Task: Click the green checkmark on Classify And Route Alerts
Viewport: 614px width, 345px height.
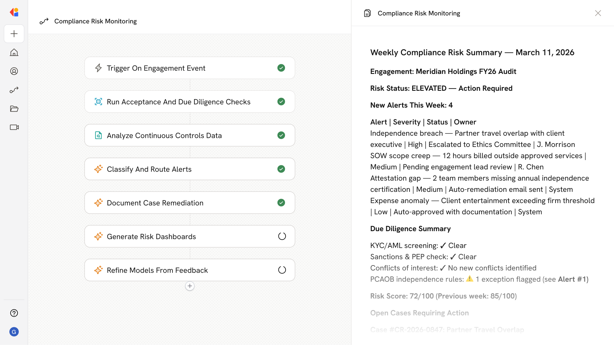Action: tap(281, 169)
